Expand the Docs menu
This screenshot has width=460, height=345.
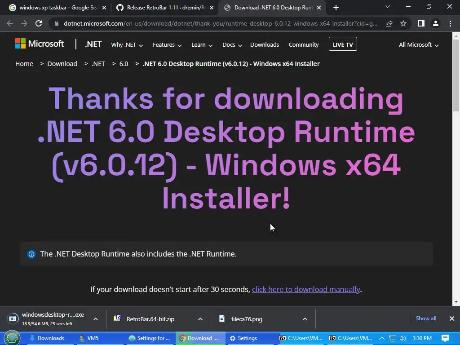(x=232, y=45)
